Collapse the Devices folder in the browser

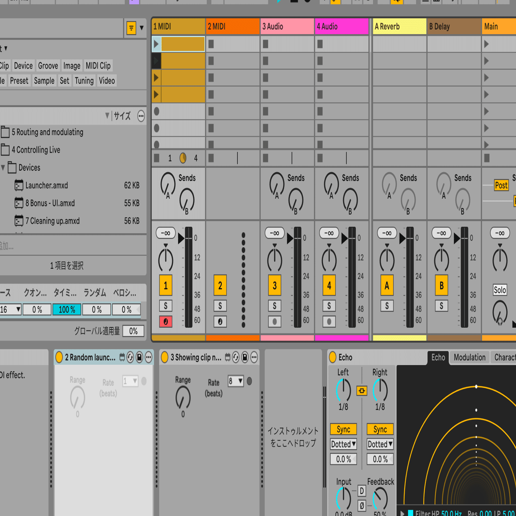coord(4,167)
